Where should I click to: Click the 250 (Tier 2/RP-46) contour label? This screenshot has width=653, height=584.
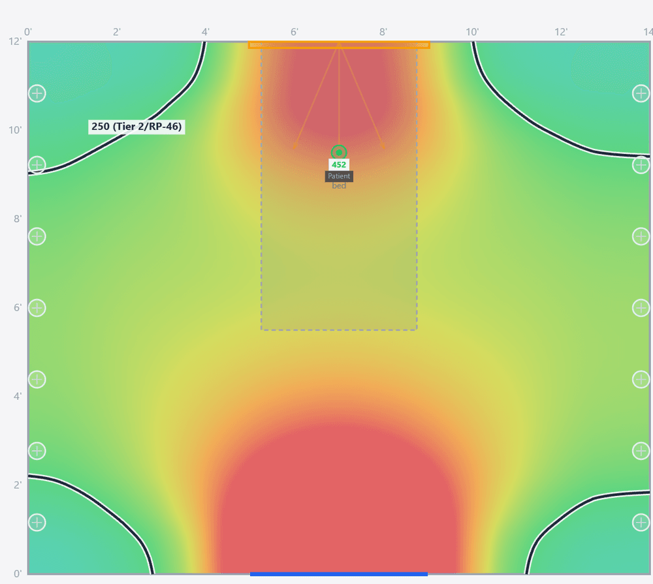[x=136, y=127]
